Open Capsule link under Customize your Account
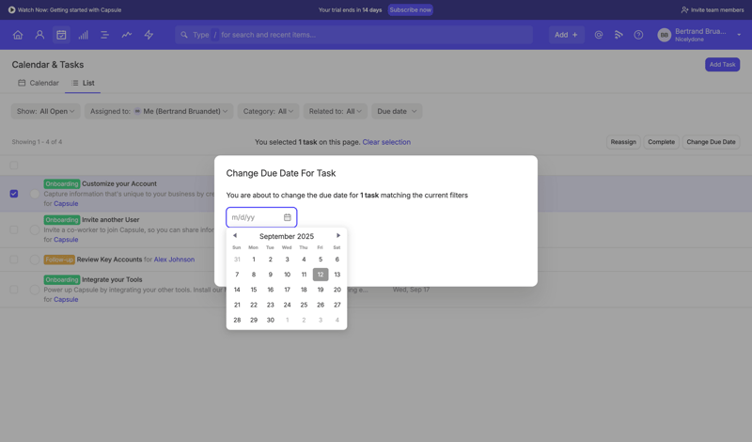This screenshot has height=442, width=752. click(66, 203)
